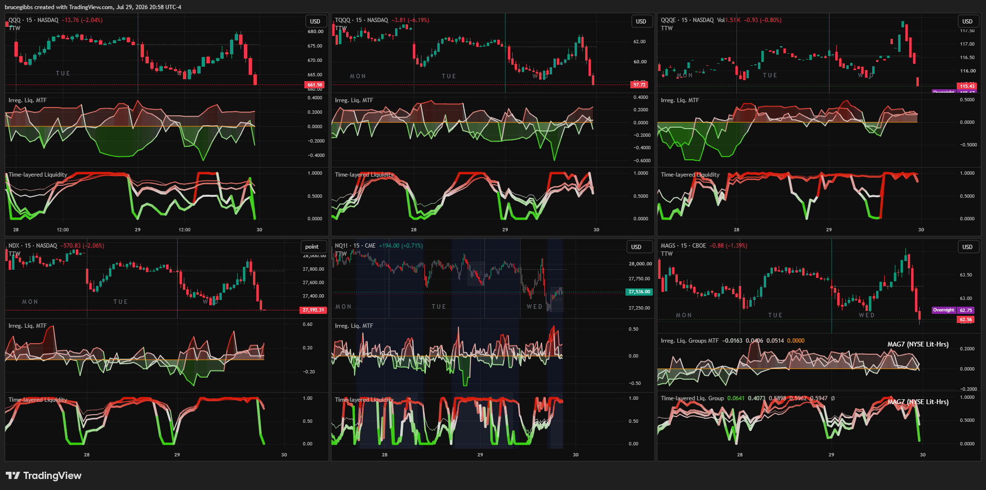Click the brucegibbs created with TradingView.com header text

pos(93,7)
